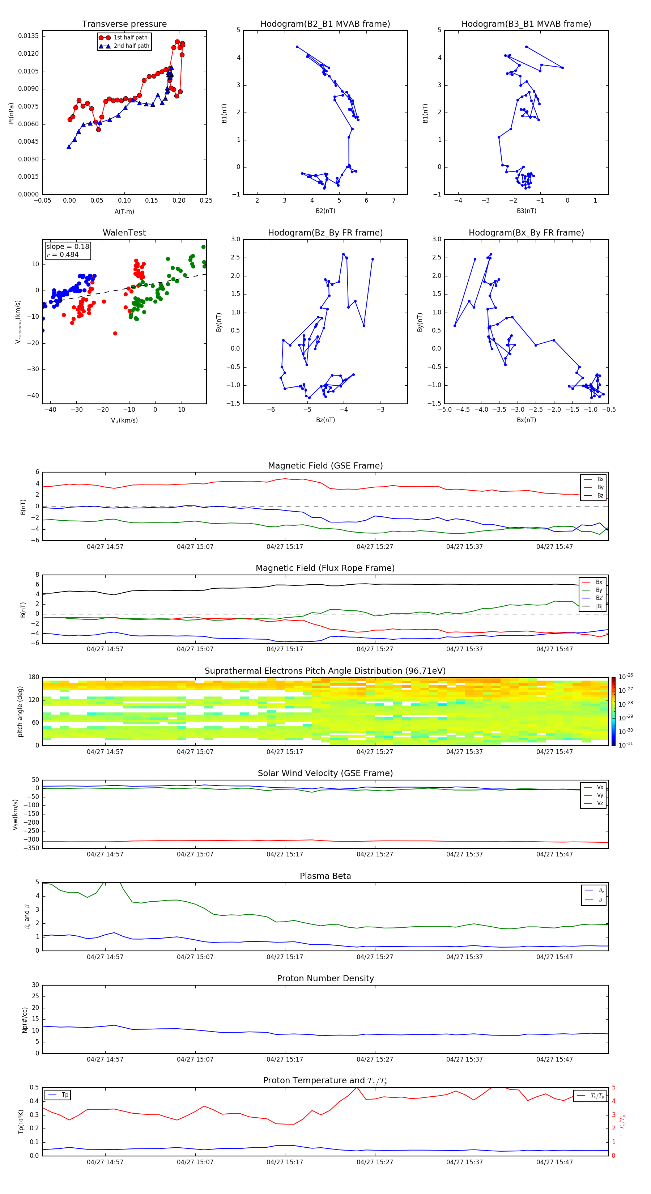Click the pitch angle color scale bar
651x1194 pixels.
tap(613, 711)
